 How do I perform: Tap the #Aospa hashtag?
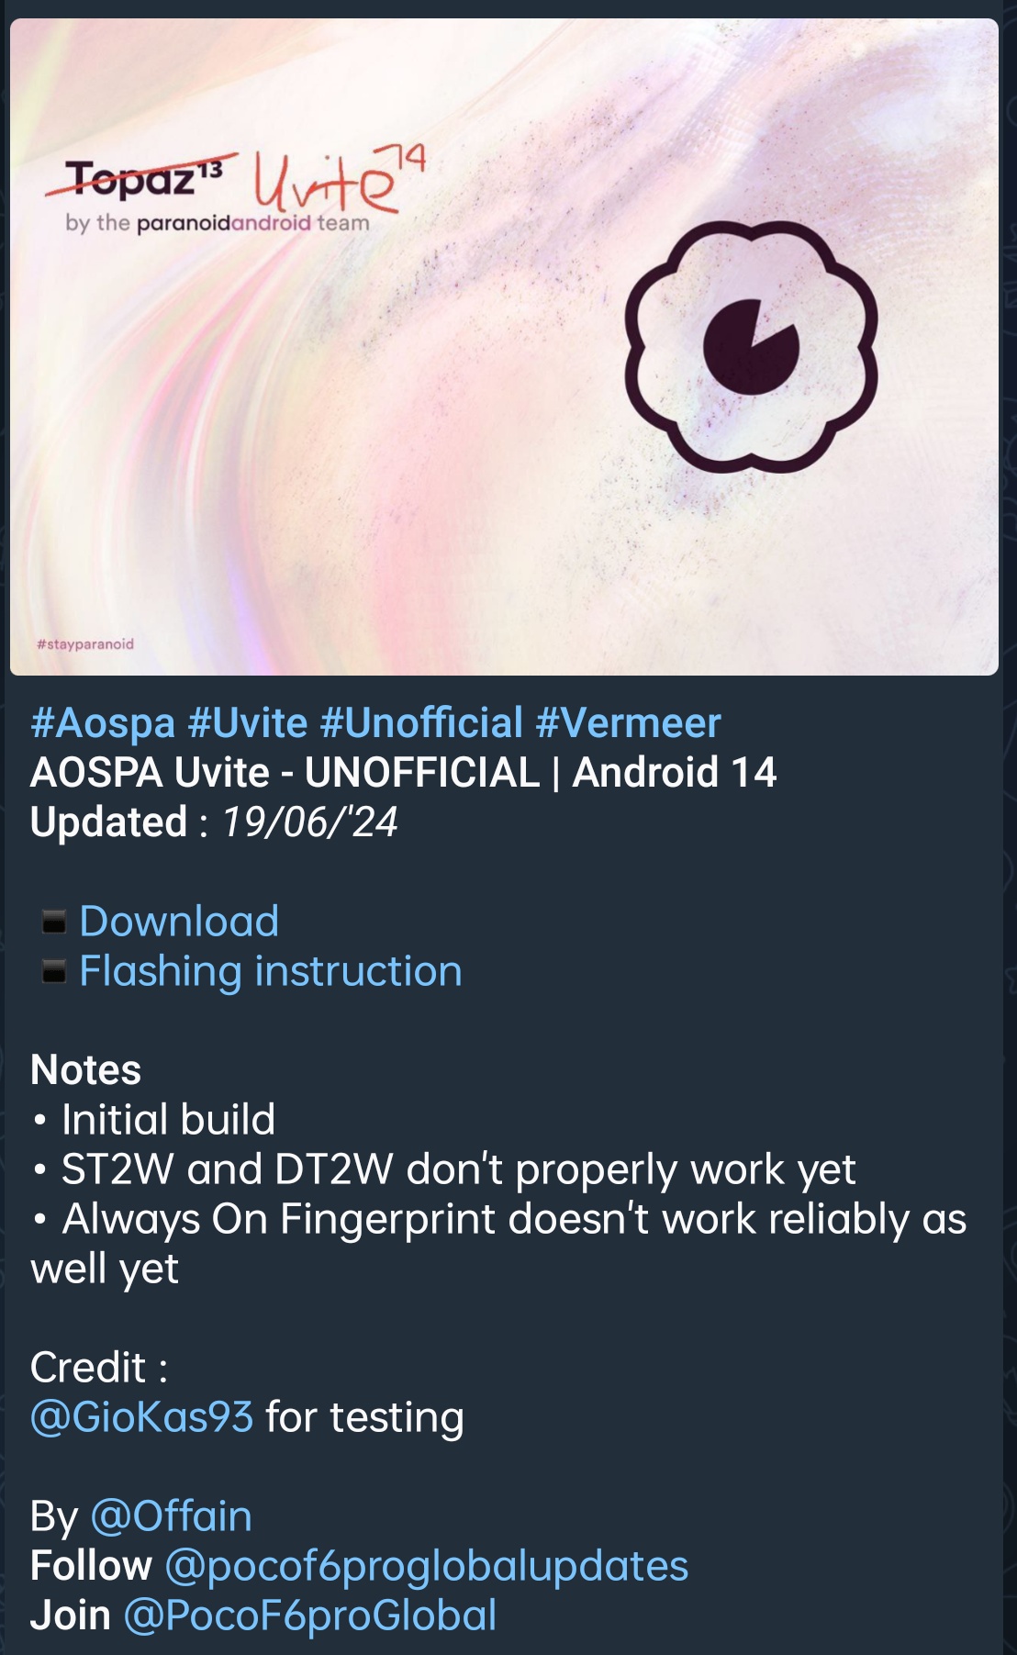pyautogui.click(x=103, y=723)
